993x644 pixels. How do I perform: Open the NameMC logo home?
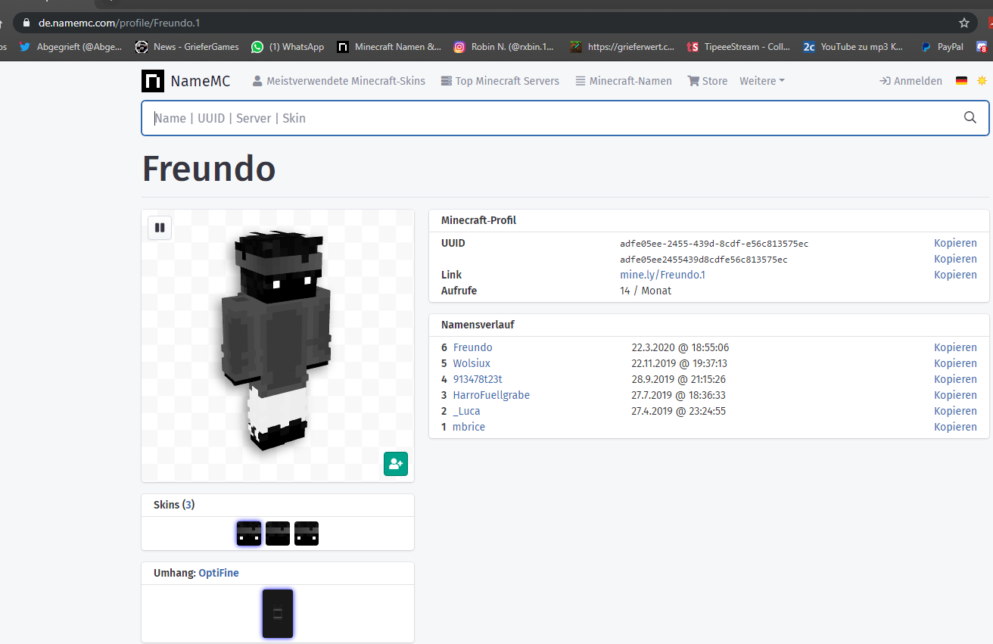coord(185,81)
